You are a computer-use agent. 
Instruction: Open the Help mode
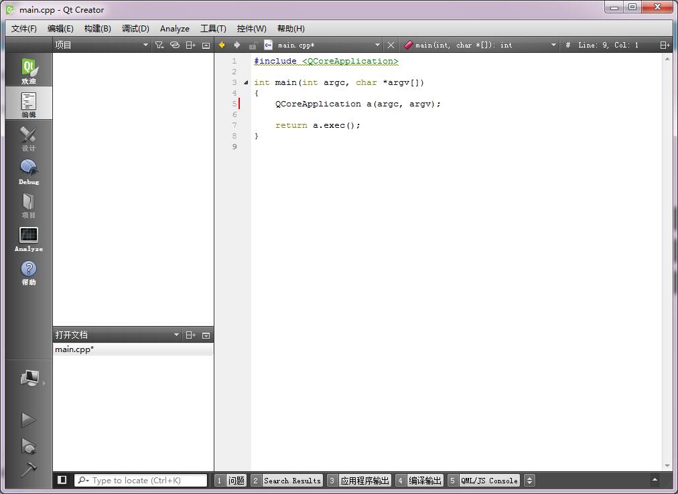pyautogui.click(x=29, y=271)
